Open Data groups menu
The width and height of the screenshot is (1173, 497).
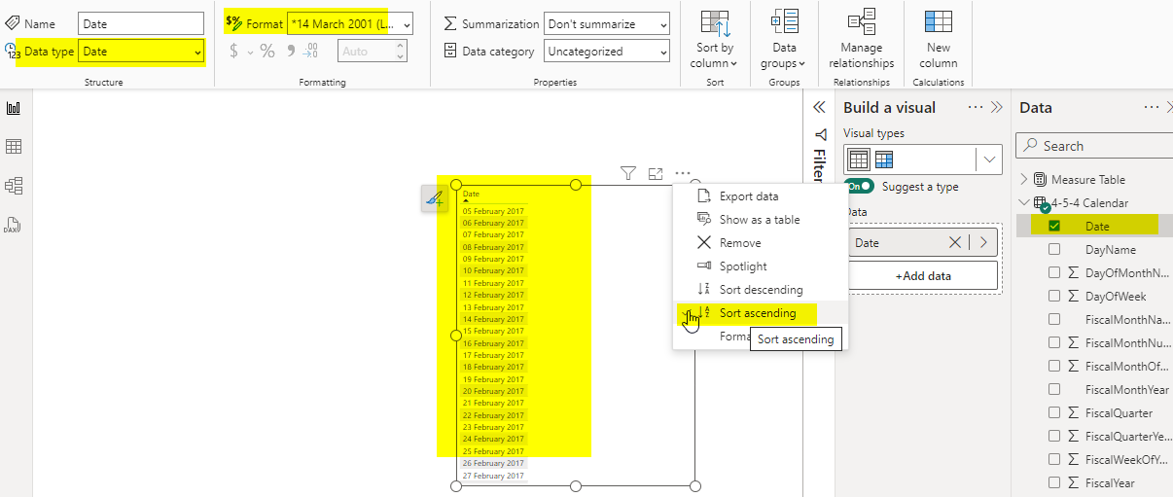(784, 40)
